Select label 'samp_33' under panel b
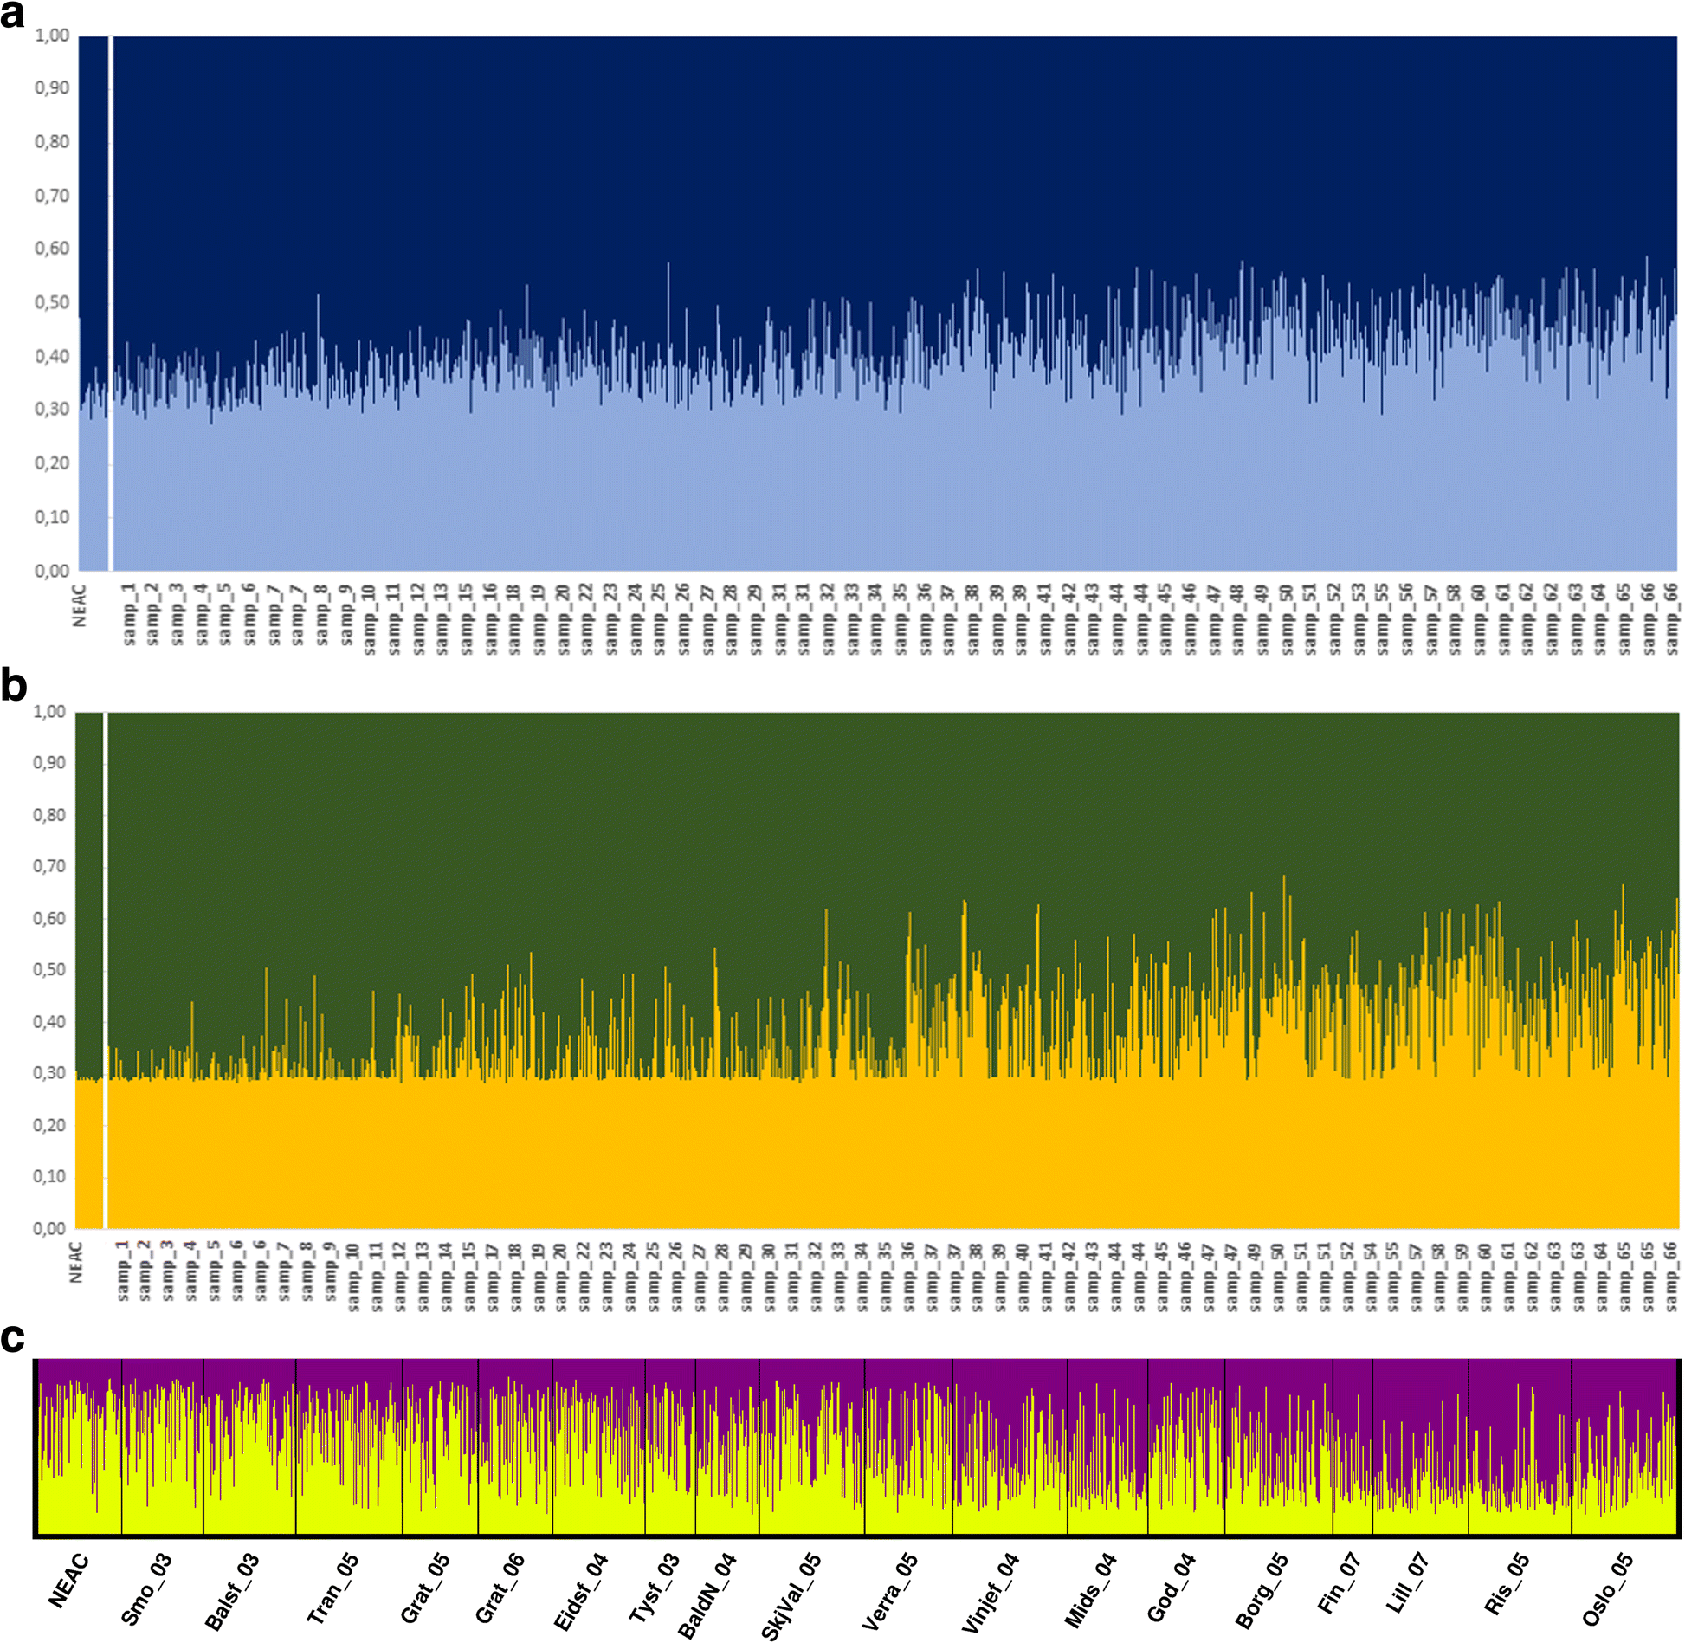Viewport: 1685px width, 1643px height. [x=839, y=1276]
